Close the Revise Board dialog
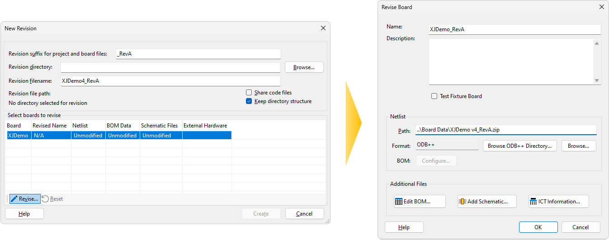The height and width of the screenshot is (240, 609). point(601,7)
